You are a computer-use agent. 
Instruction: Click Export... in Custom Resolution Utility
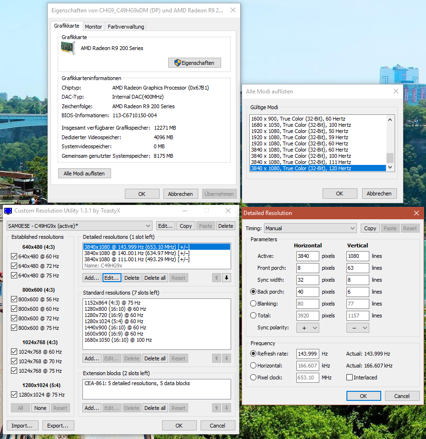[58, 426]
